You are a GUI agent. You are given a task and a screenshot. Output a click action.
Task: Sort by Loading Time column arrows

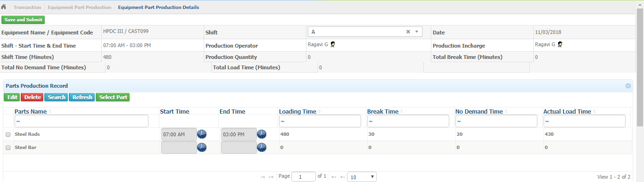coord(320,112)
